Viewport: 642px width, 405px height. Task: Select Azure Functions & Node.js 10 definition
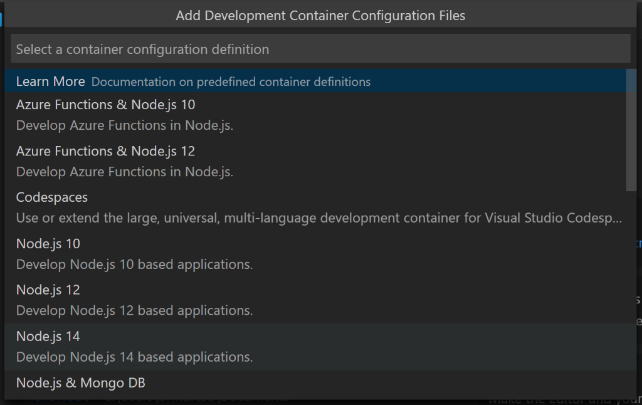pyautogui.click(x=105, y=104)
